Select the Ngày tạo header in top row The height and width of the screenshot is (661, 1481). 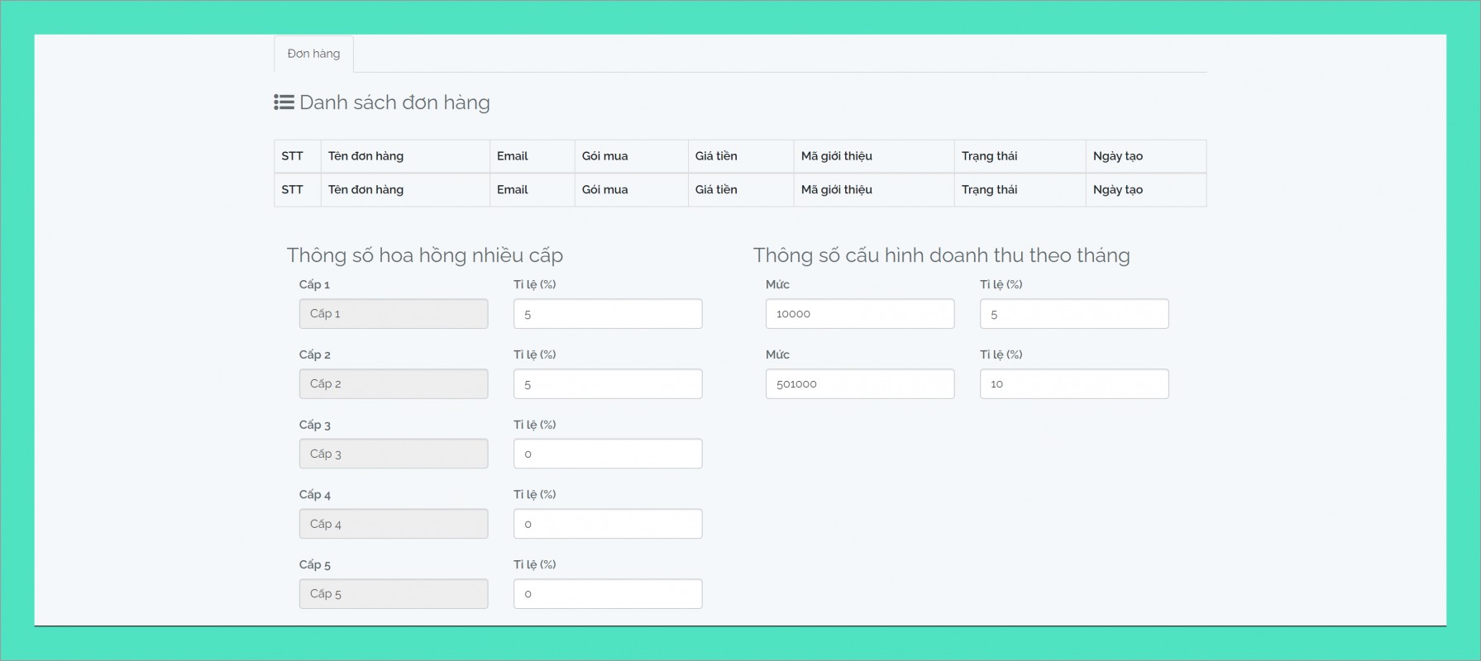point(1117,156)
